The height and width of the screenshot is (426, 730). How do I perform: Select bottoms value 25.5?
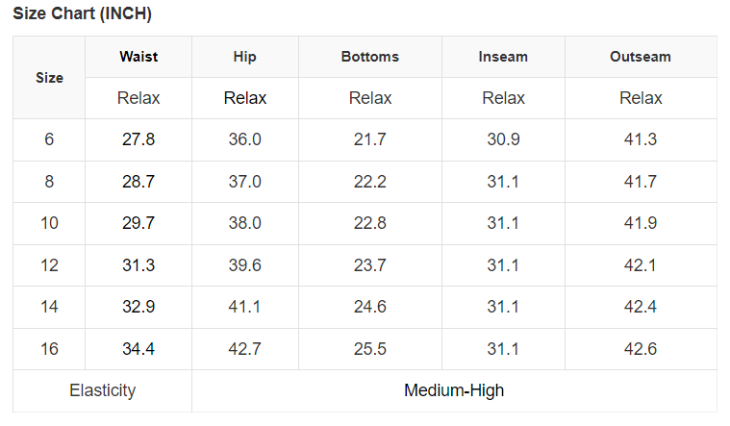(x=369, y=349)
